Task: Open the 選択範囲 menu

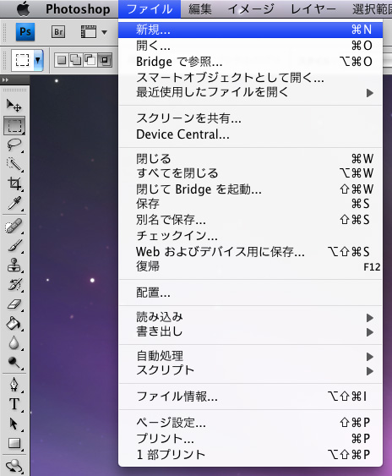Action: point(373,9)
